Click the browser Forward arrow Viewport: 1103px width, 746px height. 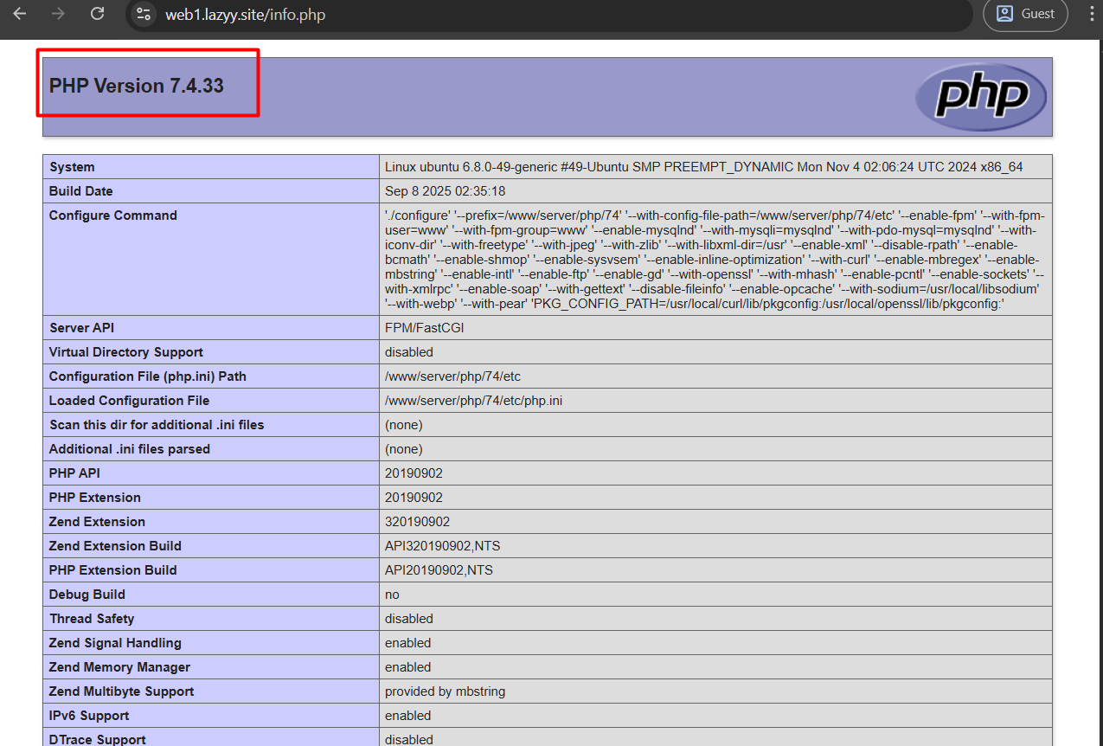(58, 14)
